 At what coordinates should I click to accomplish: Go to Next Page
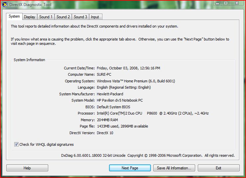(130, 168)
